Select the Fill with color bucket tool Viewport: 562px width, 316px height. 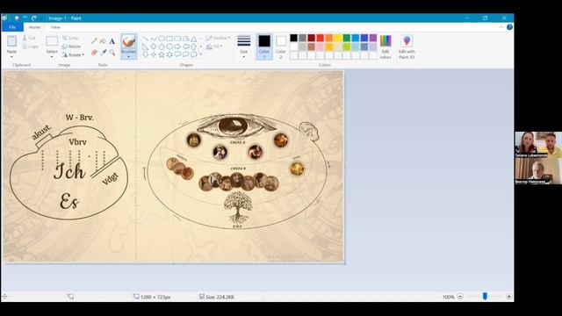103,41
